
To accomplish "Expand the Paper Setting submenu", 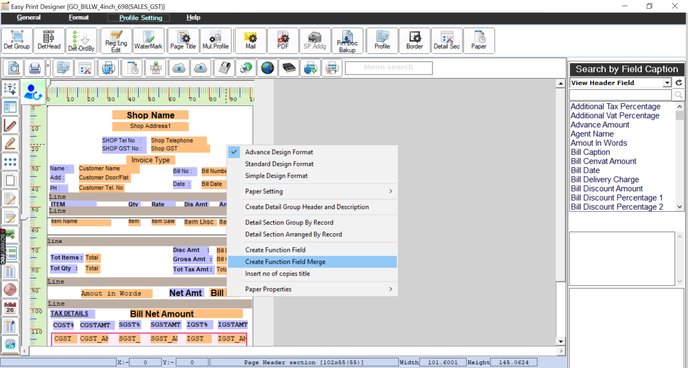I will (x=264, y=191).
